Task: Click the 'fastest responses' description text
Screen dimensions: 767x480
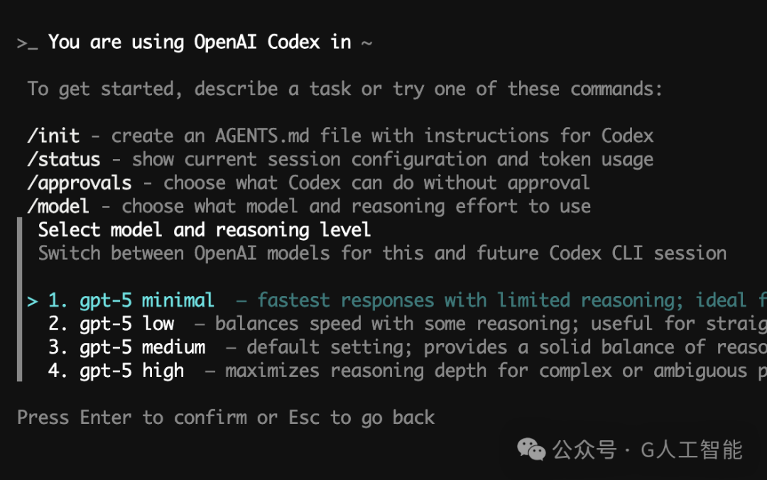Action: pos(345,300)
